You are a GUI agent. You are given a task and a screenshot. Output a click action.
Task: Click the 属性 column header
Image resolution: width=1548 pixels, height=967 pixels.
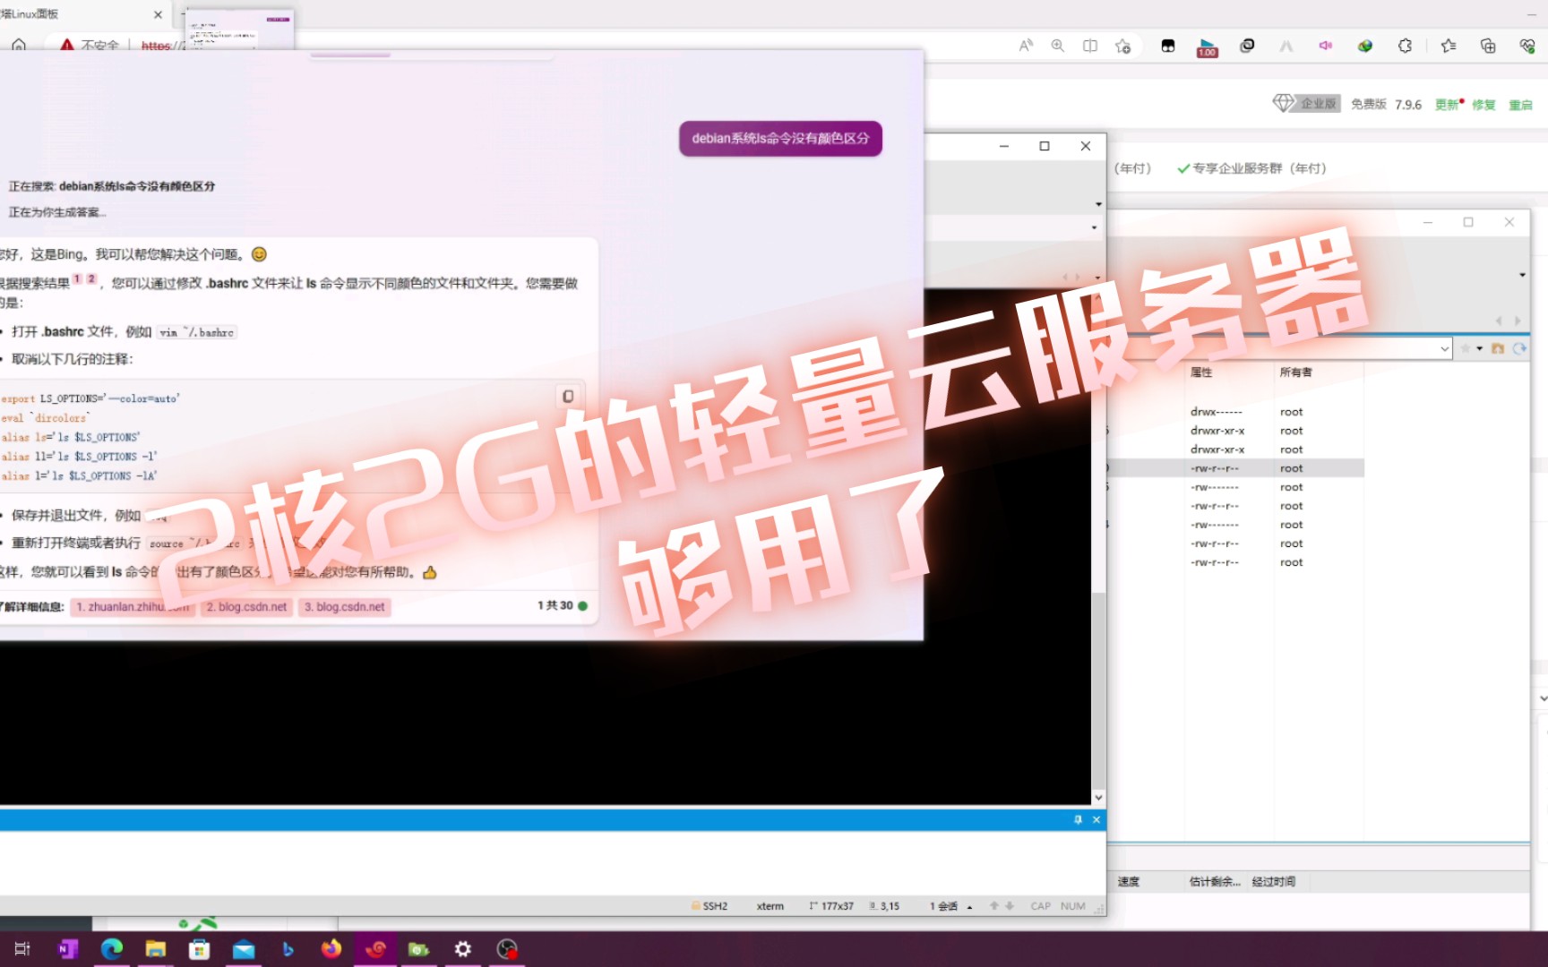coord(1201,372)
